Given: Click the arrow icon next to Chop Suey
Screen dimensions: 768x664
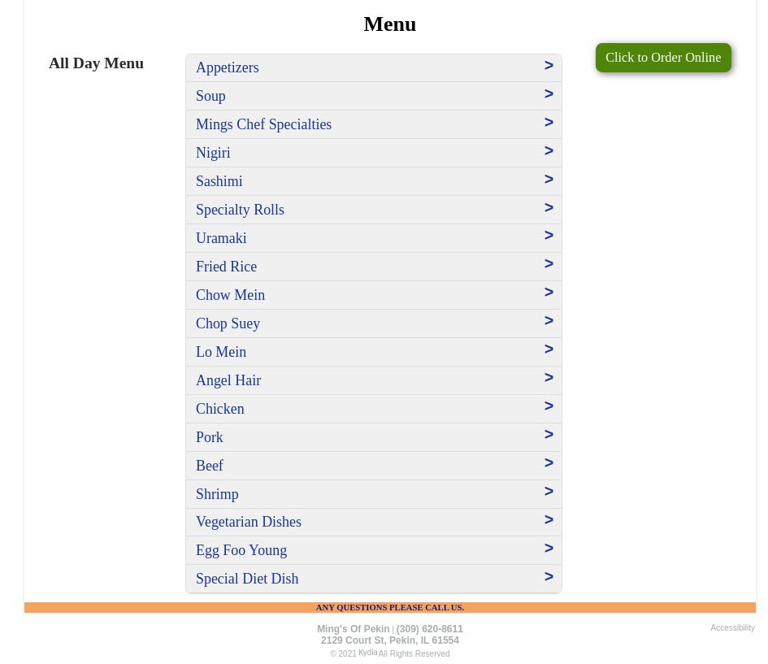Looking at the screenshot, I should point(549,321).
